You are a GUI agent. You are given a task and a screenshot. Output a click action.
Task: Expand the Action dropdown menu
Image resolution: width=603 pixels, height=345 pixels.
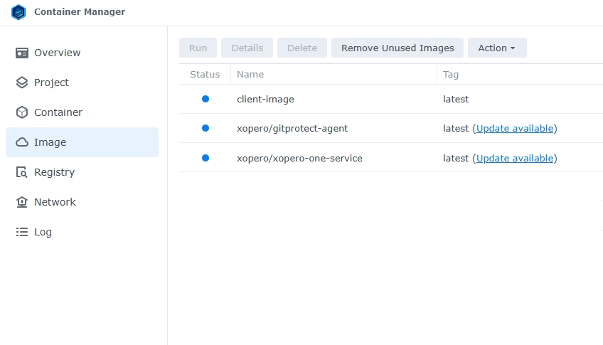(496, 48)
